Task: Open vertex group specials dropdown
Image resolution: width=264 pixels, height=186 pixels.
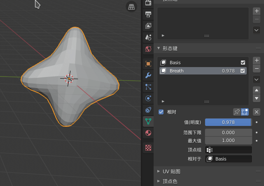Action: pyautogui.click(x=257, y=30)
